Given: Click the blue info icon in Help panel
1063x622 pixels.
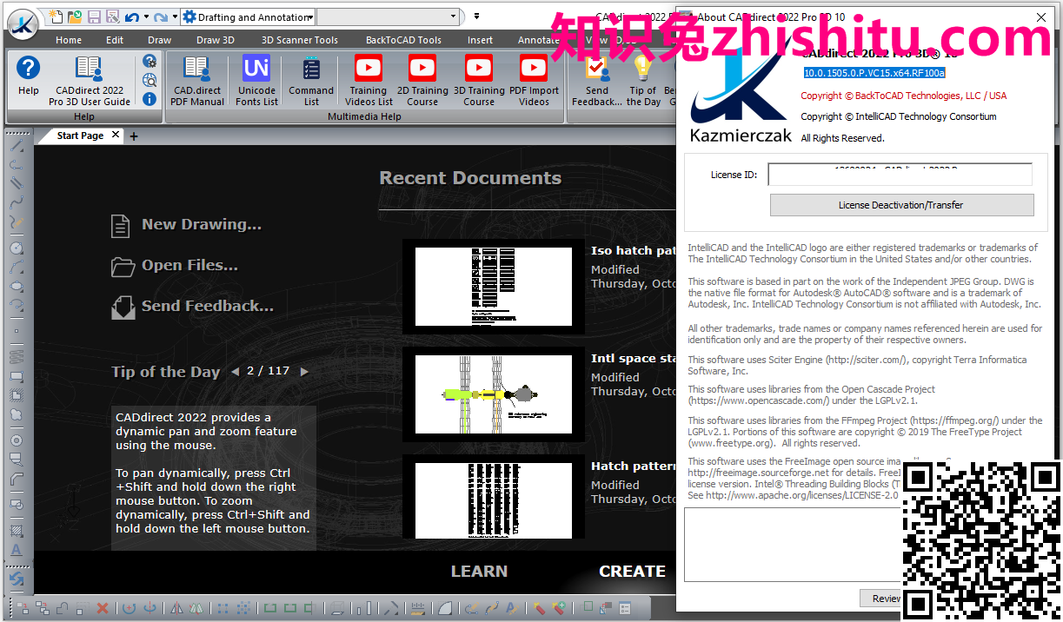Looking at the screenshot, I should (x=149, y=99).
